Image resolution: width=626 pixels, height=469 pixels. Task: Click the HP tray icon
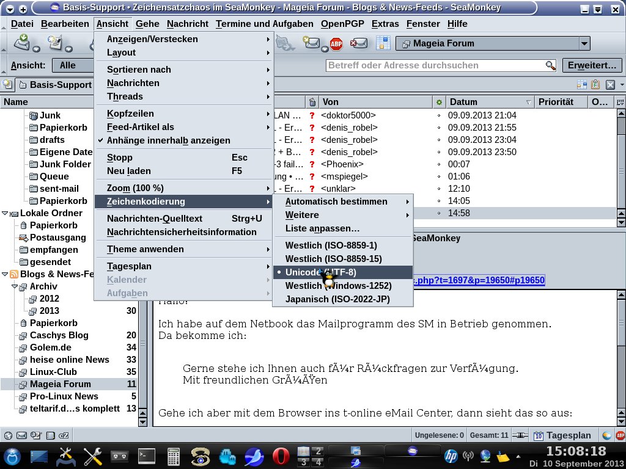tap(451, 456)
